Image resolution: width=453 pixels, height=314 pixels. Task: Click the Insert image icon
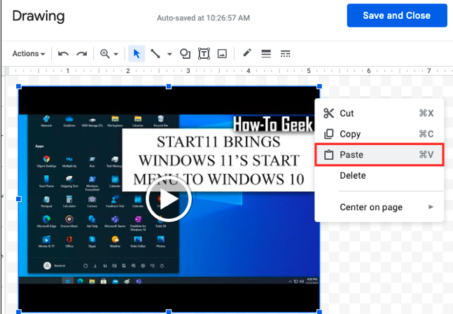[222, 54]
